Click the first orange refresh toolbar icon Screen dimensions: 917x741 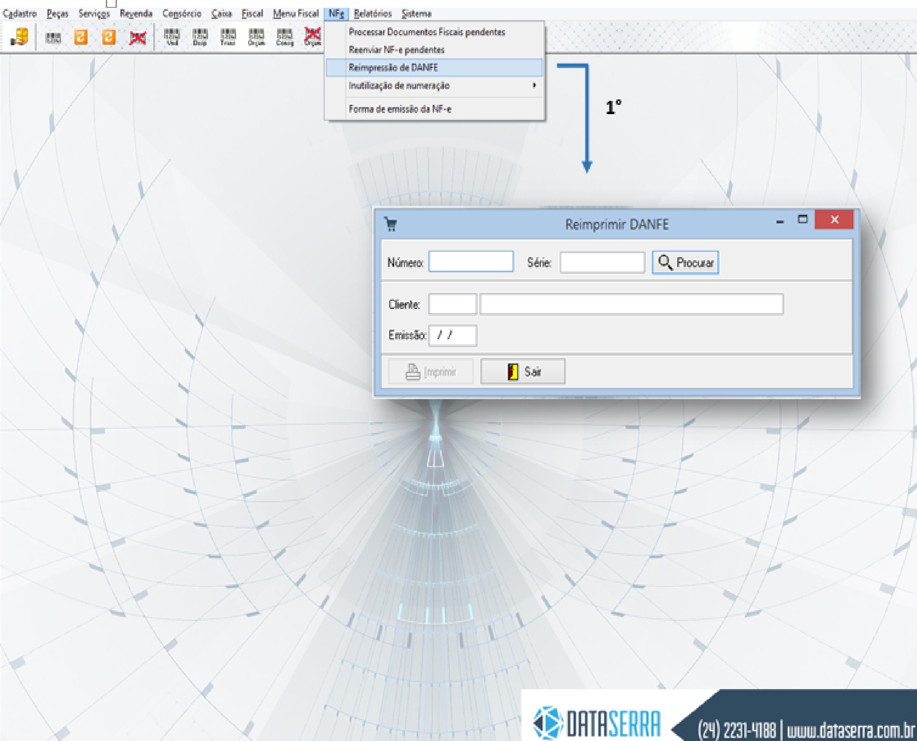(81, 37)
